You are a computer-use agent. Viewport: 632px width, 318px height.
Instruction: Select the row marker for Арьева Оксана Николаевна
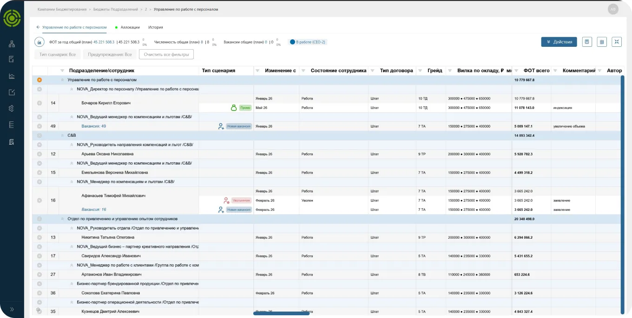(39, 154)
